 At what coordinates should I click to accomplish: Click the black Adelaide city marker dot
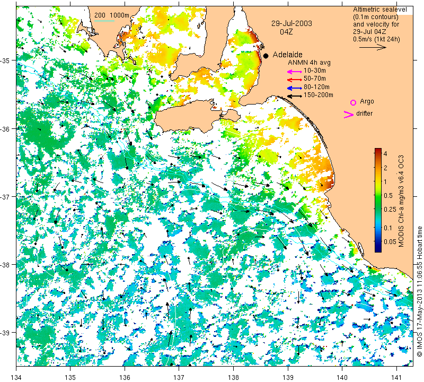click(x=266, y=56)
